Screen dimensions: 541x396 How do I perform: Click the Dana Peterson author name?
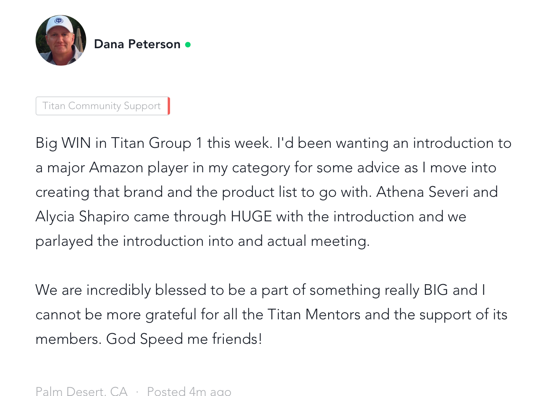137,44
